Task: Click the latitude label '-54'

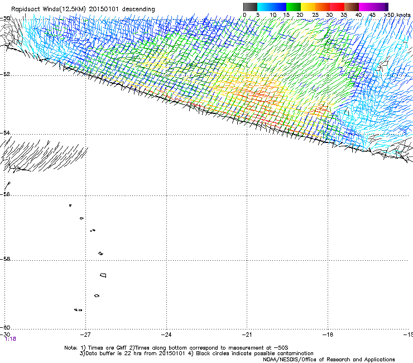Action: (x=5, y=132)
